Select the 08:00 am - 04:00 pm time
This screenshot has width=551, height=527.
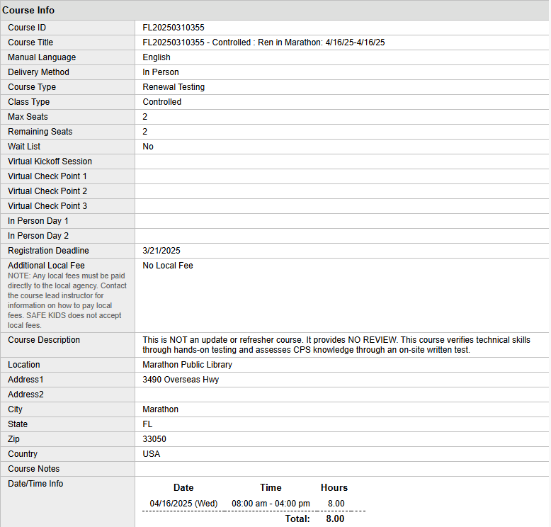pos(271,504)
